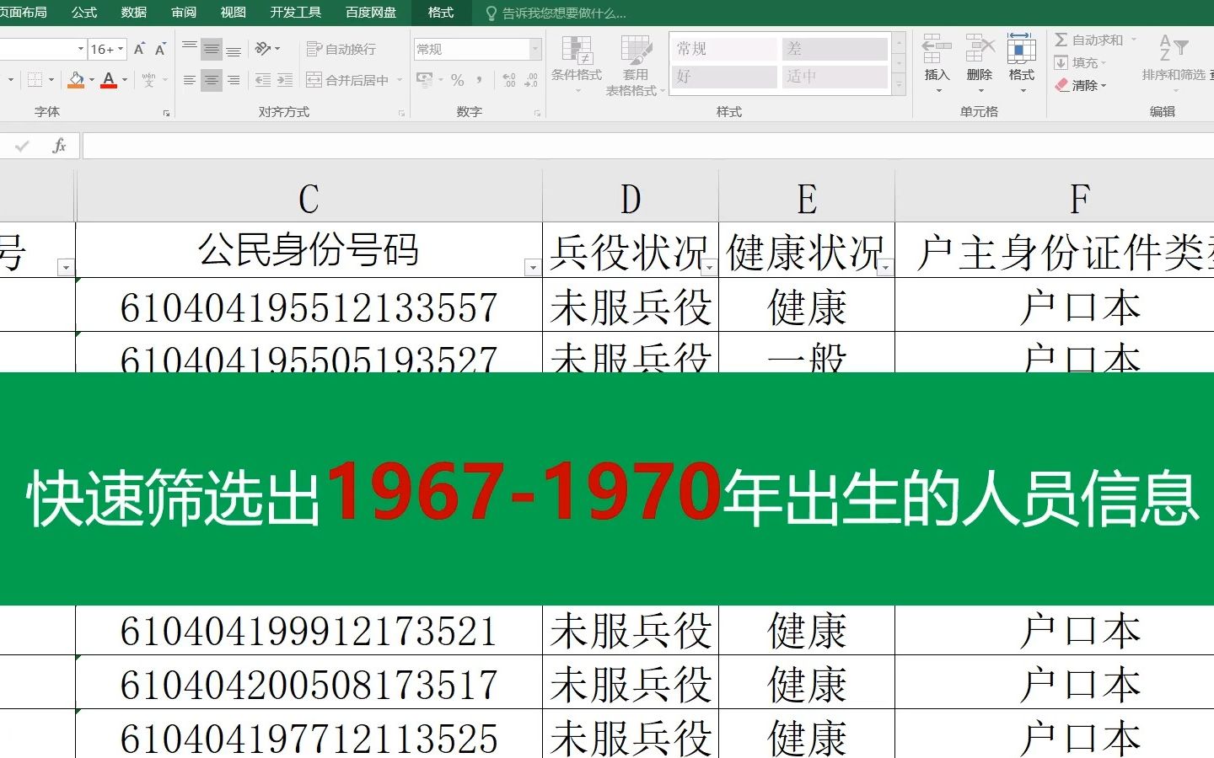Screen dimensions: 1214x758
Task: Apply comma thousands separator style
Action: [x=480, y=80]
